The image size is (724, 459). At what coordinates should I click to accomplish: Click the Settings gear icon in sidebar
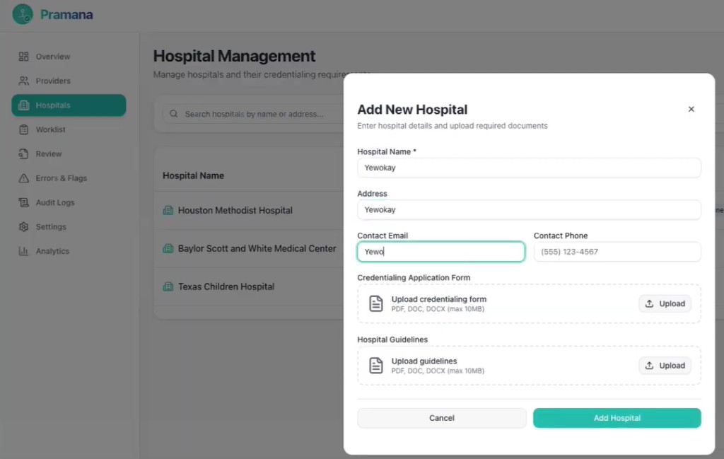coord(22,226)
